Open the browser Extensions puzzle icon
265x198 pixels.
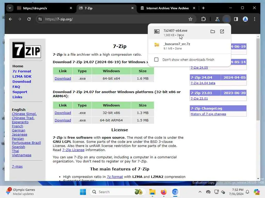point(203,19)
